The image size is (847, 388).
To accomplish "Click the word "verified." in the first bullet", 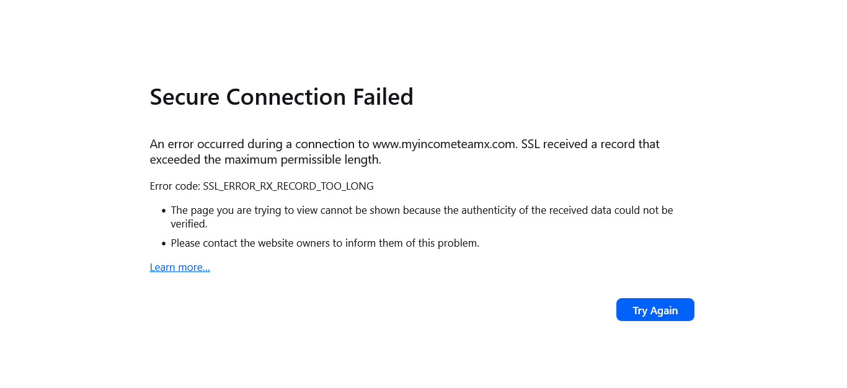I will pyautogui.click(x=189, y=224).
